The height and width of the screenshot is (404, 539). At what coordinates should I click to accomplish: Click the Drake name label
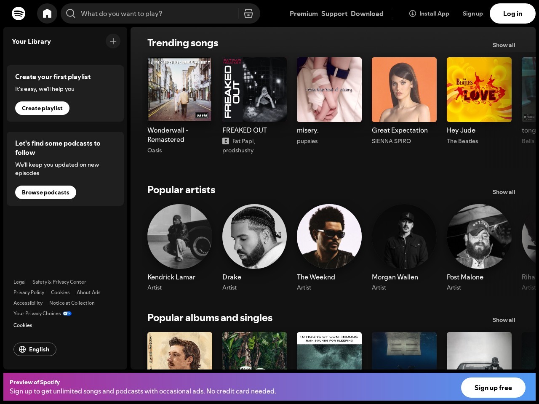[x=232, y=277]
